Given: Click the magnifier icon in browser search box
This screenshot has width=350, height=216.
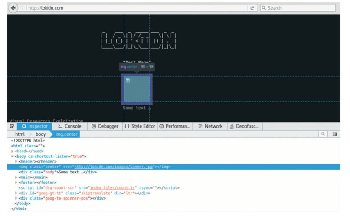Looking at the screenshot, I should point(264,8).
